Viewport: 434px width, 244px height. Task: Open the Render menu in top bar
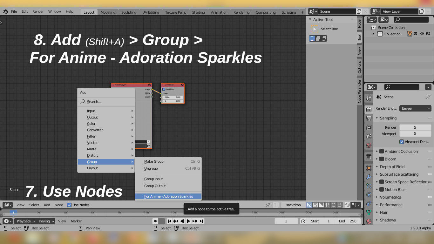pyautogui.click(x=38, y=11)
